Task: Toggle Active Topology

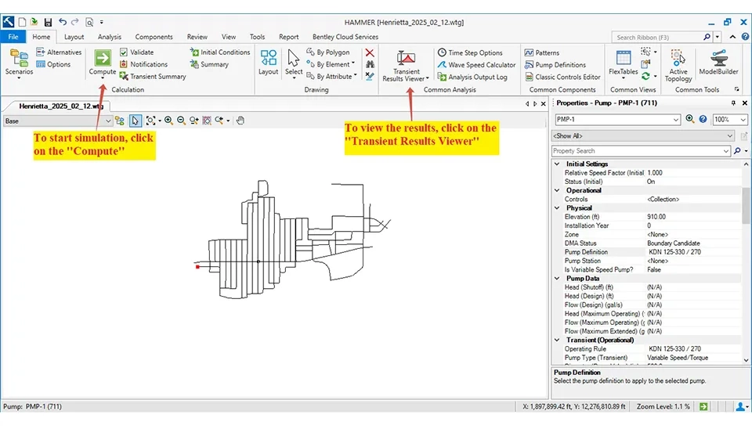Action: [678, 64]
